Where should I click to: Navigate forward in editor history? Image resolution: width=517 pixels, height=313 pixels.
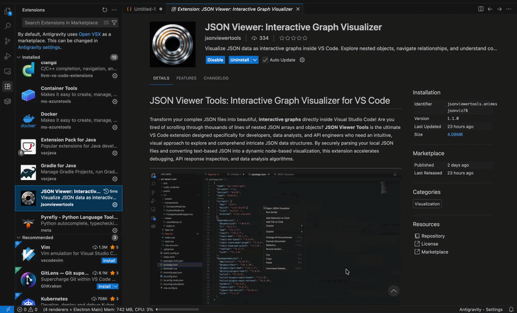point(499,9)
